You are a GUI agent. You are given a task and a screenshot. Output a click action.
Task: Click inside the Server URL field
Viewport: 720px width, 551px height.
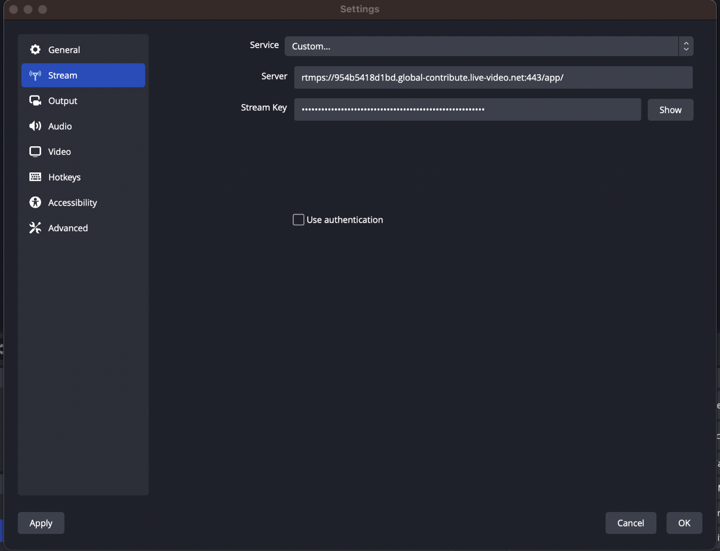tap(492, 77)
